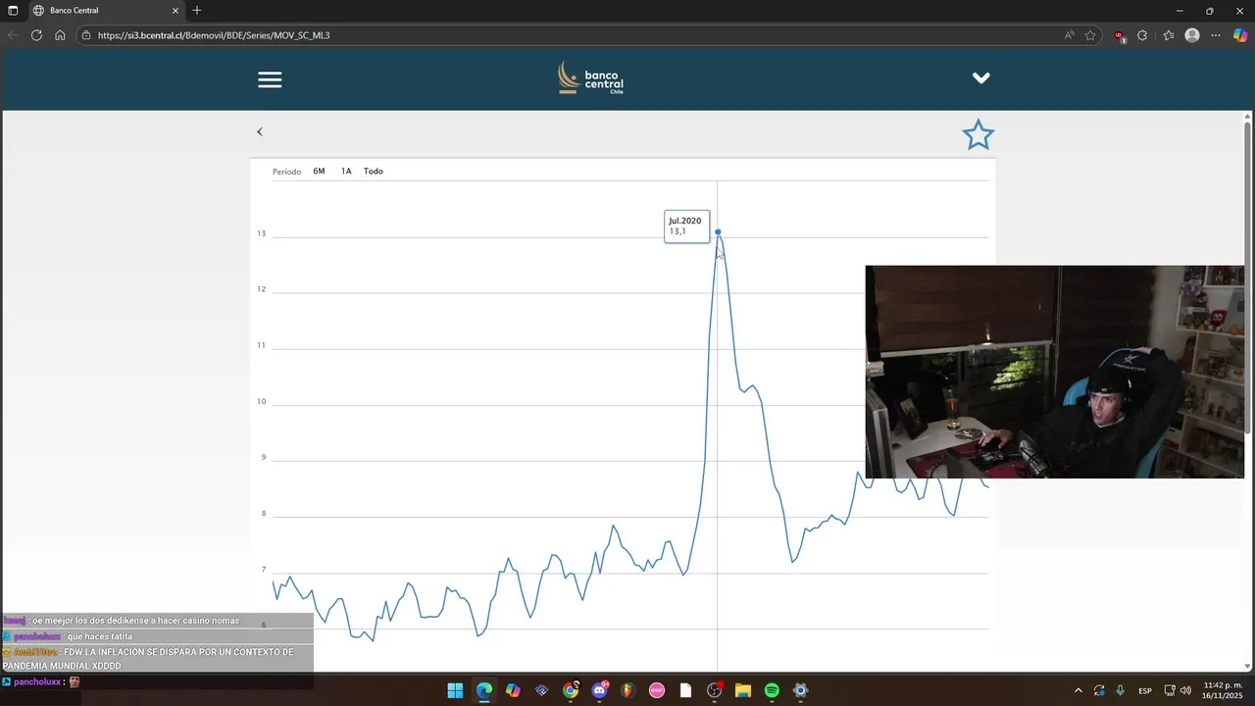
Task: Select the Todo period option
Action: [x=374, y=172]
